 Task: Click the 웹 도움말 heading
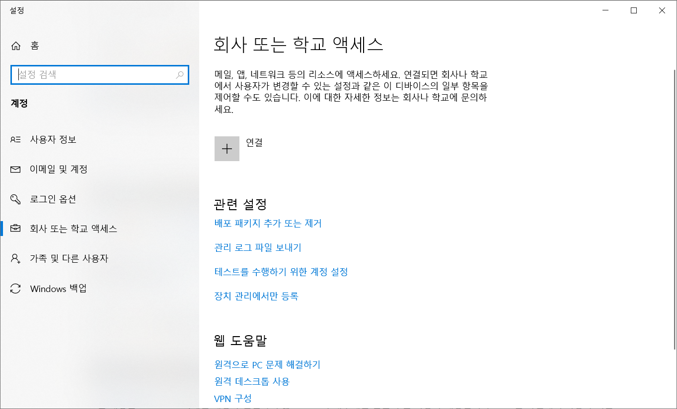(x=240, y=341)
